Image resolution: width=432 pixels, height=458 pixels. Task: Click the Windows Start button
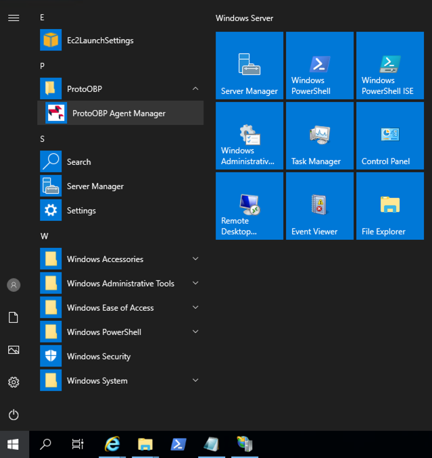click(x=13, y=444)
